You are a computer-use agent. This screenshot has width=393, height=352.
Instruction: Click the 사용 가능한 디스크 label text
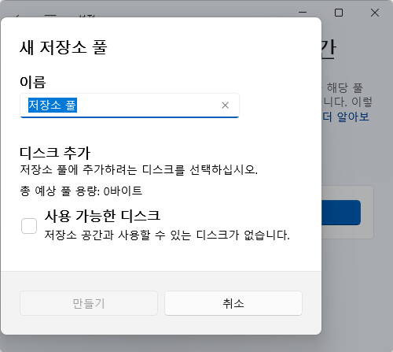(x=102, y=216)
